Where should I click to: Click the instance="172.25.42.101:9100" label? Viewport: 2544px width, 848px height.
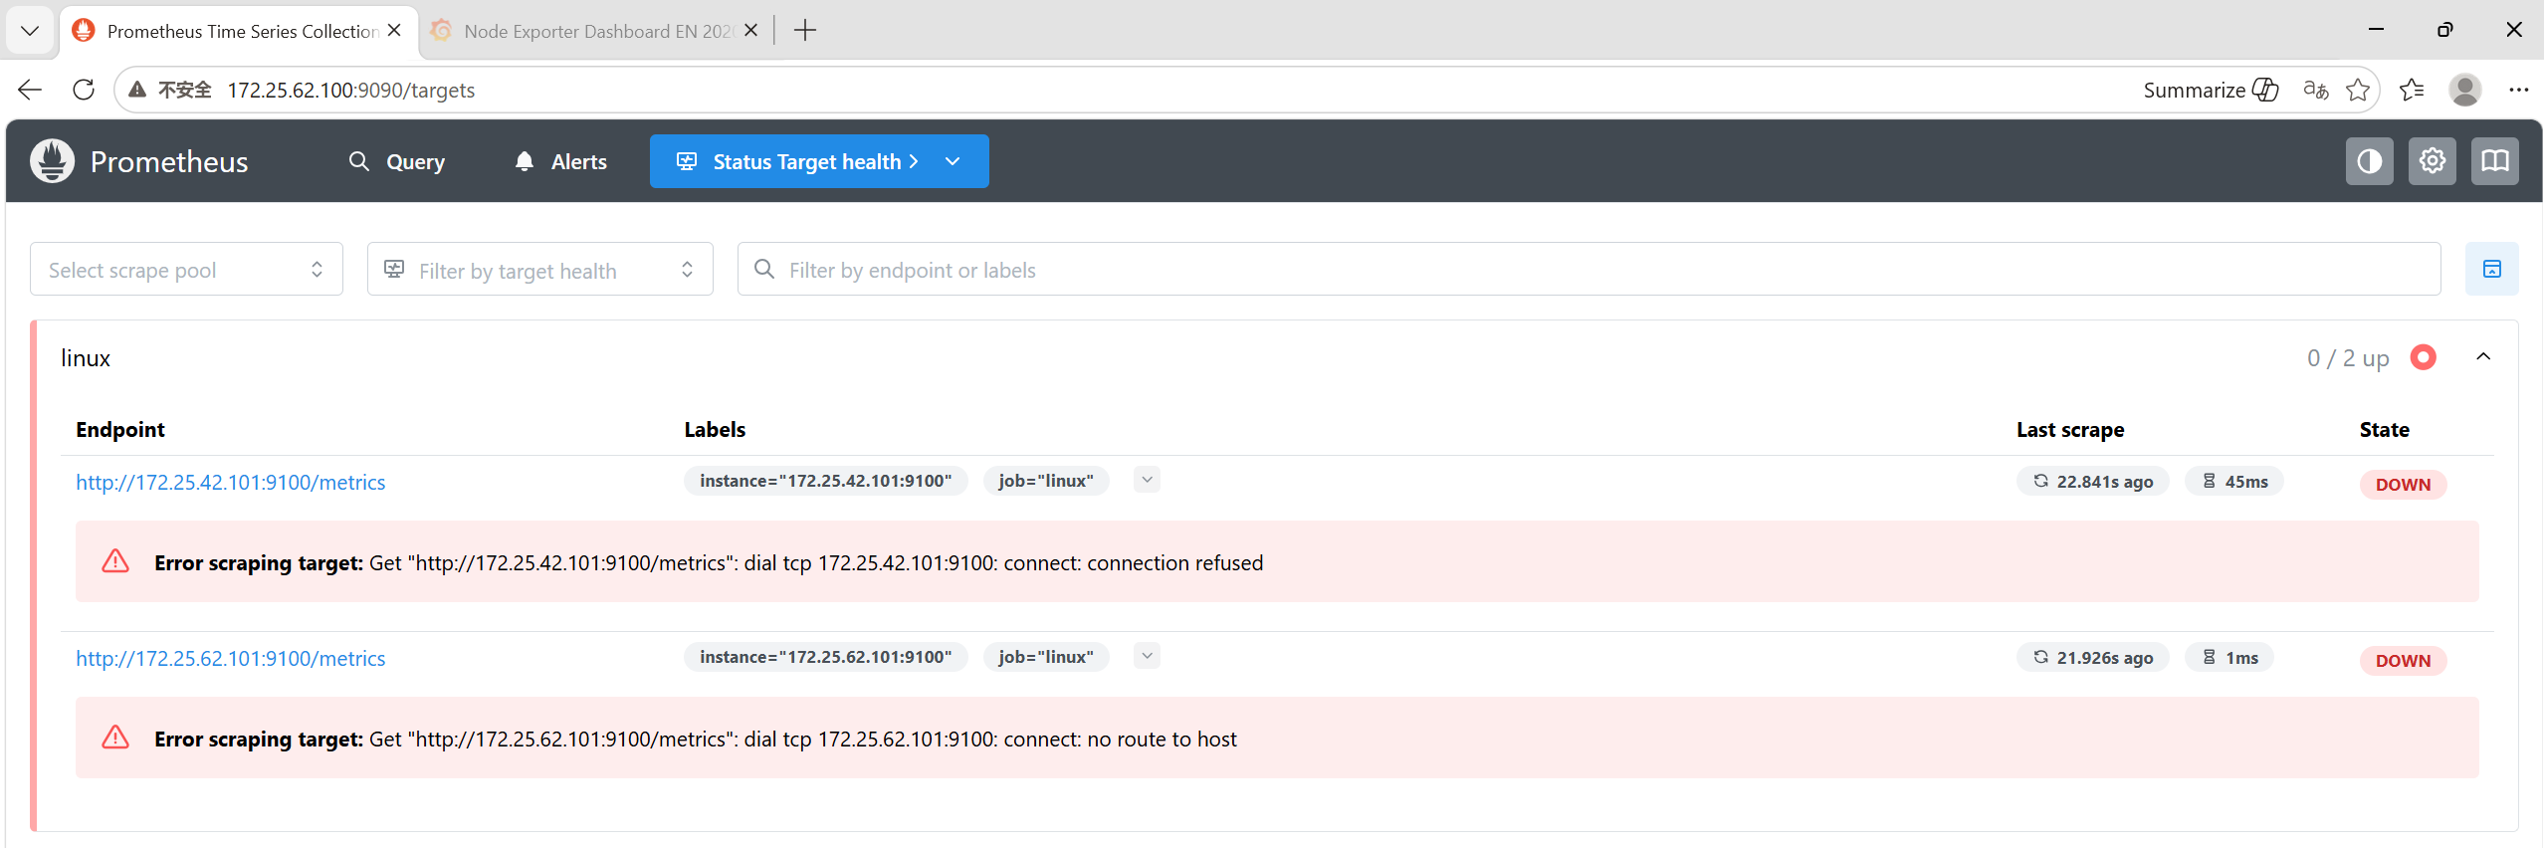tap(825, 482)
